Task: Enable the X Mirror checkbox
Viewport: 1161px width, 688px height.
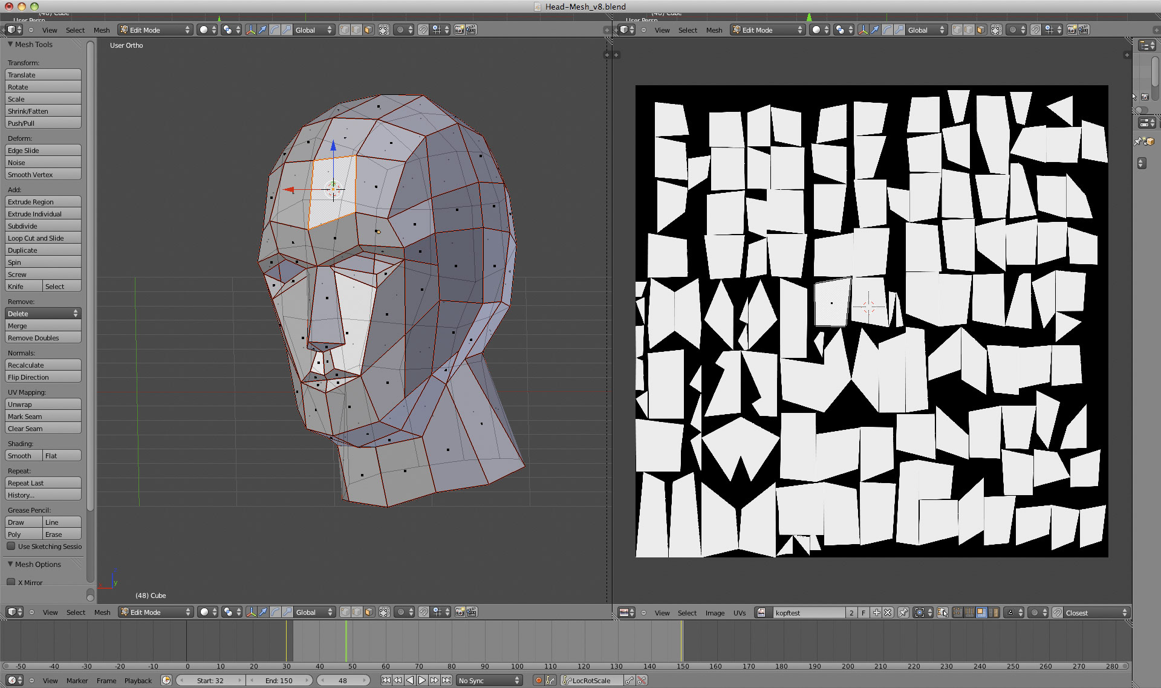Action: click(11, 582)
